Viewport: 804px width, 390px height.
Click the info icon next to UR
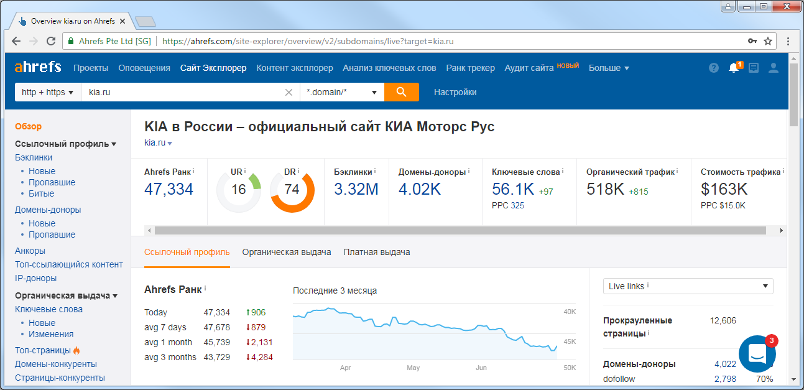click(x=245, y=170)
